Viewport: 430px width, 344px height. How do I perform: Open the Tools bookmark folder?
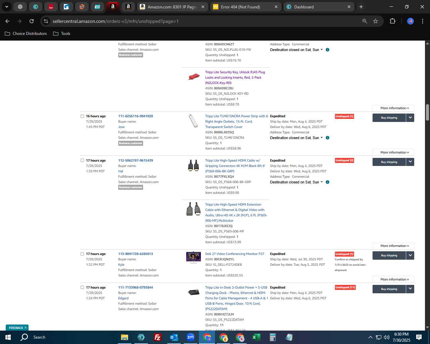tap(62, 34)
